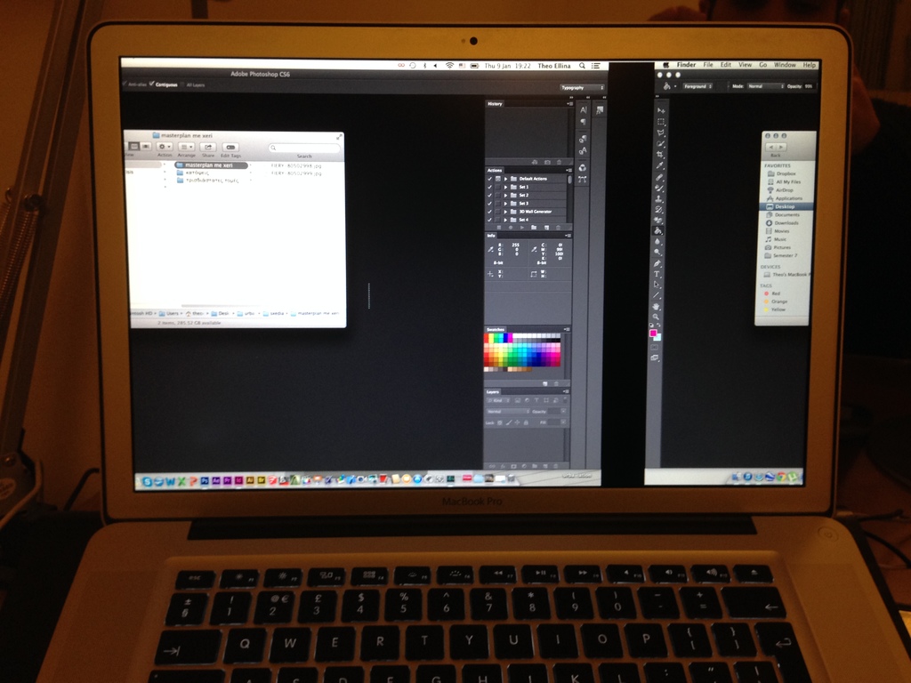Open the Character panel icon
Screen dimensions: 911x683
click(x=584, y=109)
